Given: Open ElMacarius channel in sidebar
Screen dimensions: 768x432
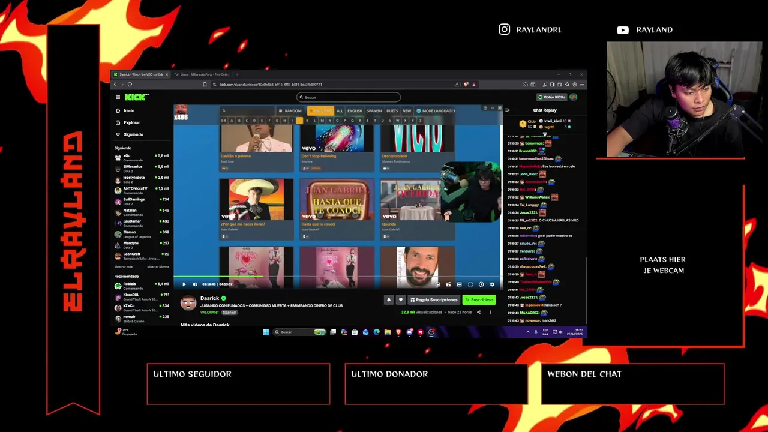Looking at the screenshot, I should [142, 168].
